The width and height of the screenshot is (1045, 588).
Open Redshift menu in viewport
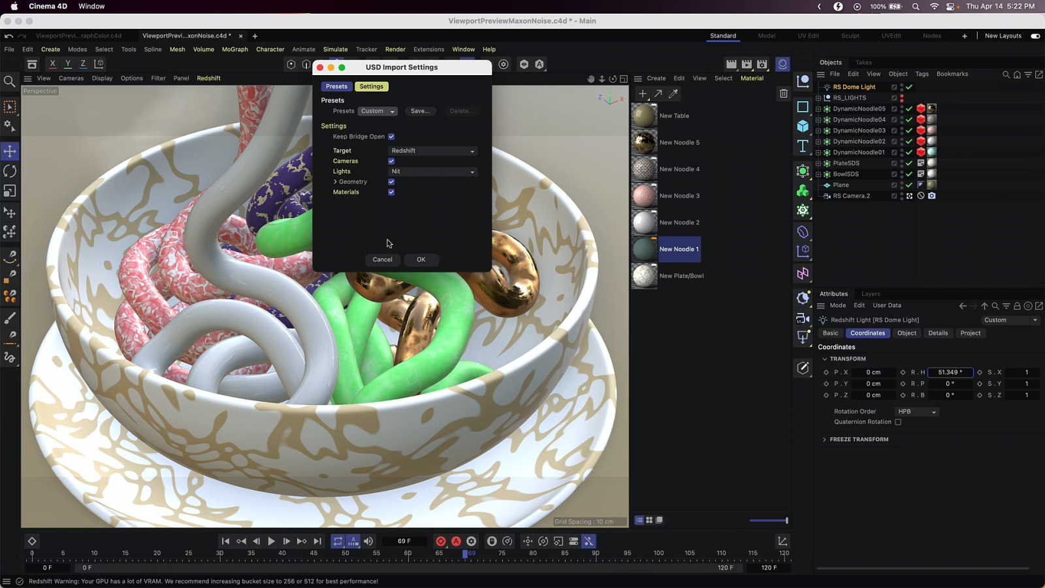tap(208, 78)
